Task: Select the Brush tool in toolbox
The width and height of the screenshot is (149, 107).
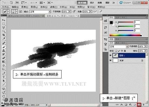Action: (x=4, y=47)
